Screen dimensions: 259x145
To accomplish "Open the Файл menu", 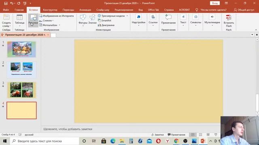I will 6,10.
